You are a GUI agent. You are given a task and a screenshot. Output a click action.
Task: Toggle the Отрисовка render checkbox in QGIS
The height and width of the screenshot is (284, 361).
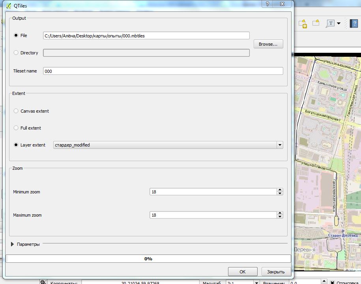point(332,282)
